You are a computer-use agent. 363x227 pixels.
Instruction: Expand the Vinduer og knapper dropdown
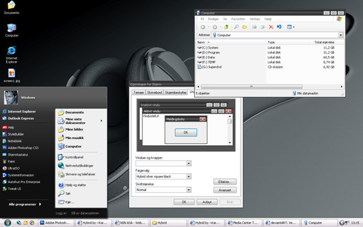188,163
